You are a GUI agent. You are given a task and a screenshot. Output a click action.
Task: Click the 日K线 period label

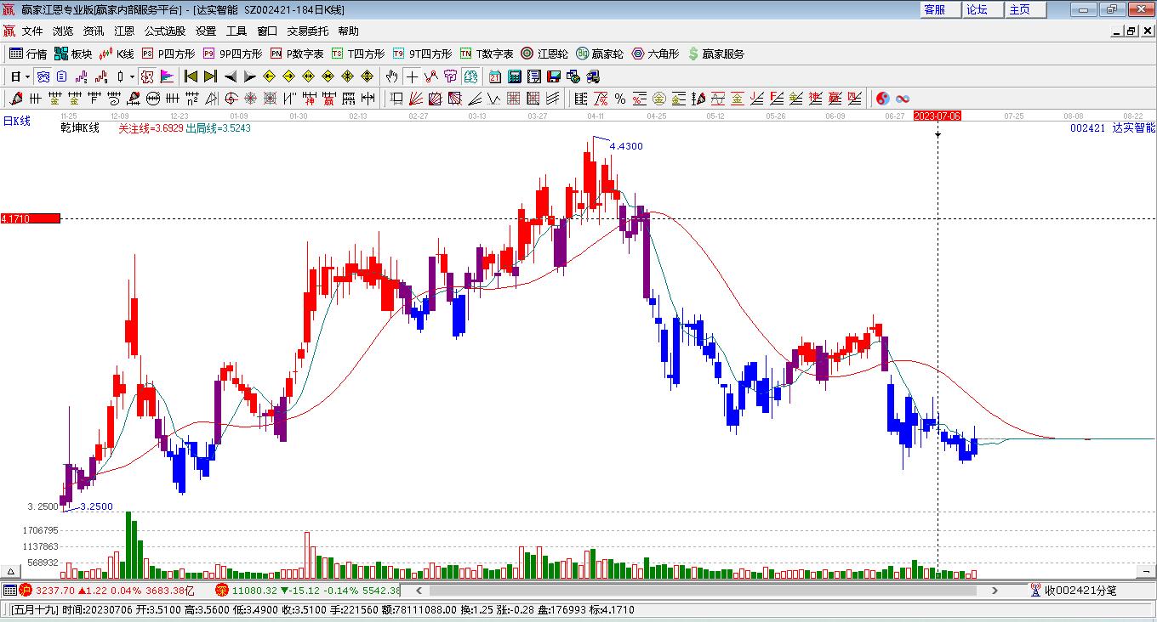pos(16,121)
